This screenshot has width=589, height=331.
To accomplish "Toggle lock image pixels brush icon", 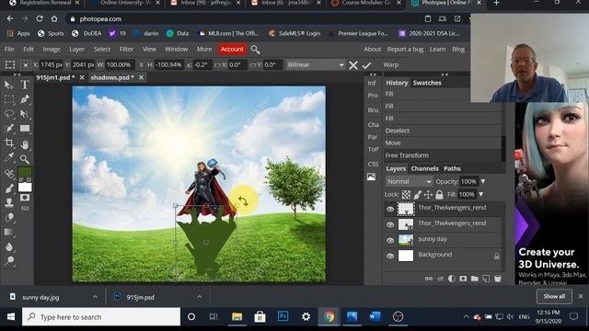I will coord(417,195).
